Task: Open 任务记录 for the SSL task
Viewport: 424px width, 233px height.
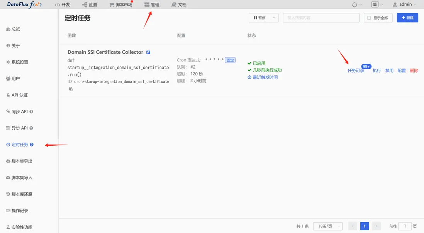Action: point(356,71)
